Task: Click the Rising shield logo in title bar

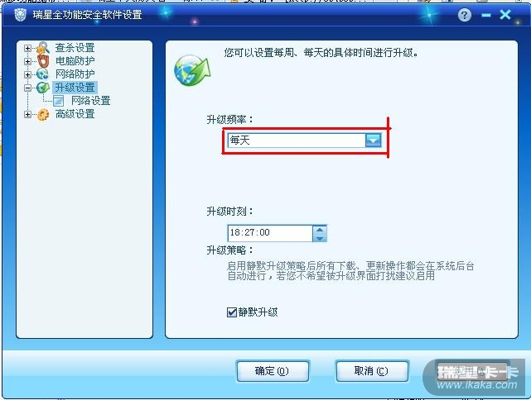Action: tap(21, 15)
